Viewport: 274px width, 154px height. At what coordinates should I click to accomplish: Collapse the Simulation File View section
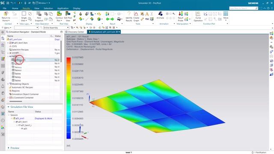coord(8,107)
